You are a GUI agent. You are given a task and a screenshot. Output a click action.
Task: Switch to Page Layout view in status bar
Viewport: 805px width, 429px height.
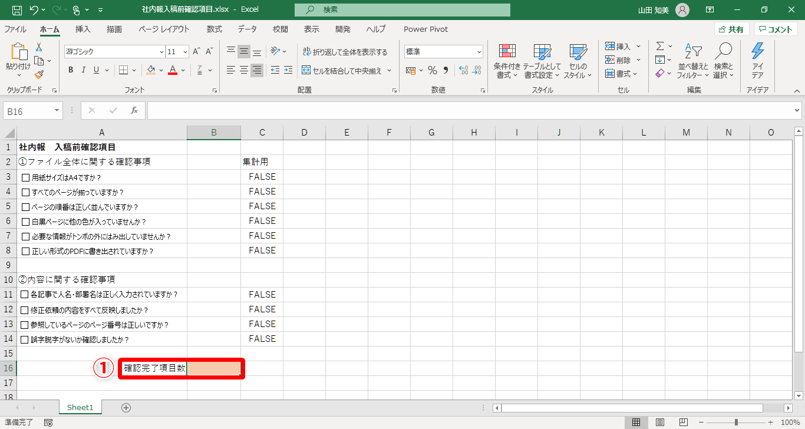pos(660,423)
